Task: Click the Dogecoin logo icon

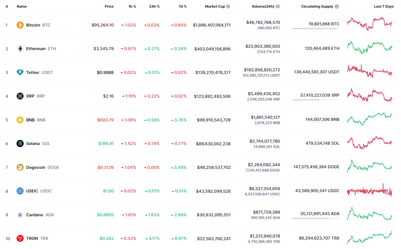Action: [x=20, y=167]
